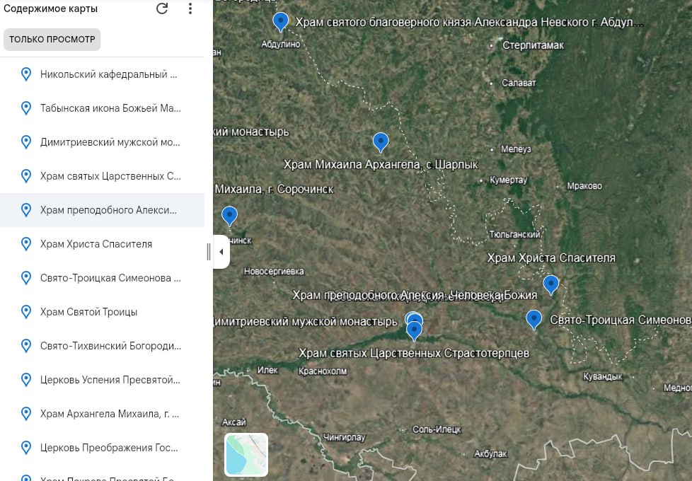Click pin icon beside Димитриевский мужской list item

(x=26, y=142)
